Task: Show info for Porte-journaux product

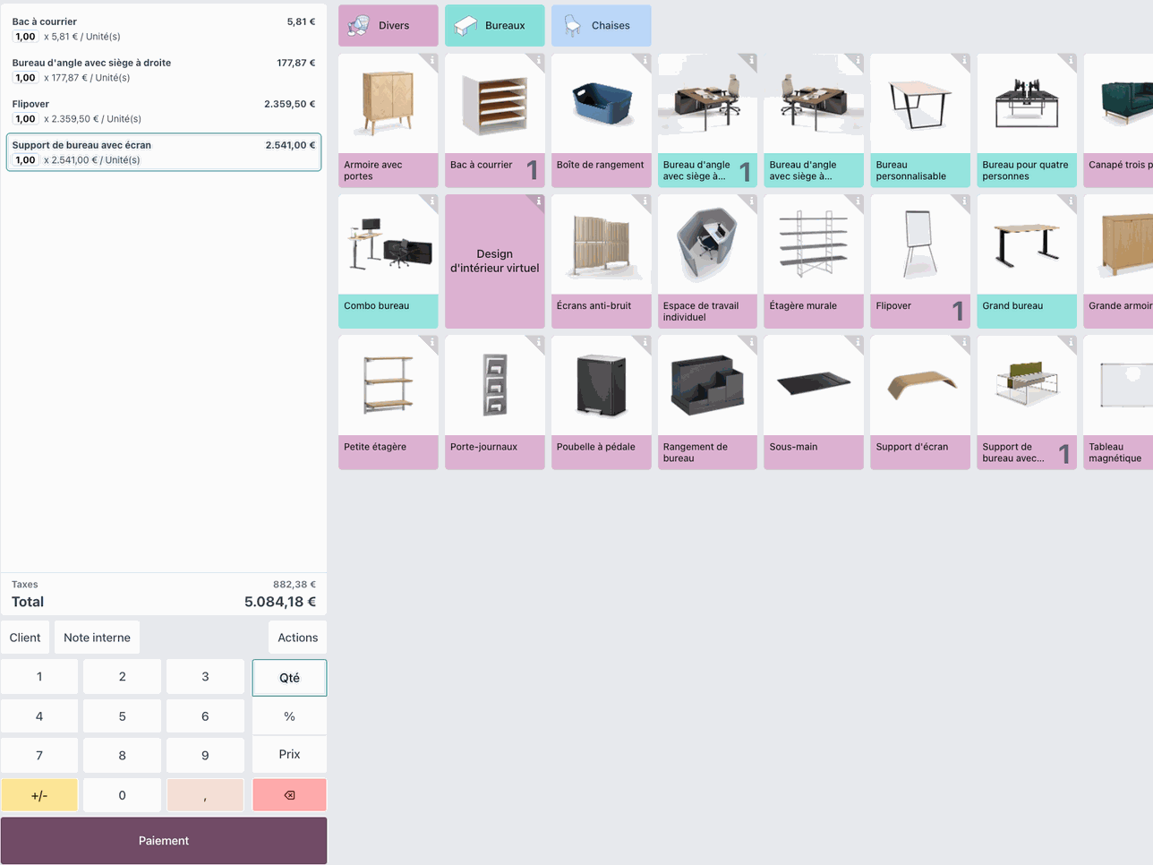Action: pyautogui.click(x=538, y=342)
